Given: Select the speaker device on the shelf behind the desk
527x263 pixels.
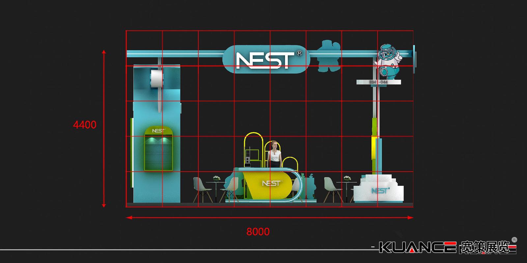Looking at the screenshot, I should 248,160.
